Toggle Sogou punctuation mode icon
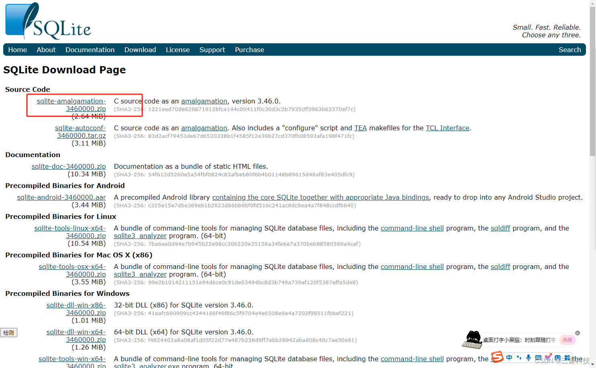This screenshot has height=368, width=596. point(519,358)
